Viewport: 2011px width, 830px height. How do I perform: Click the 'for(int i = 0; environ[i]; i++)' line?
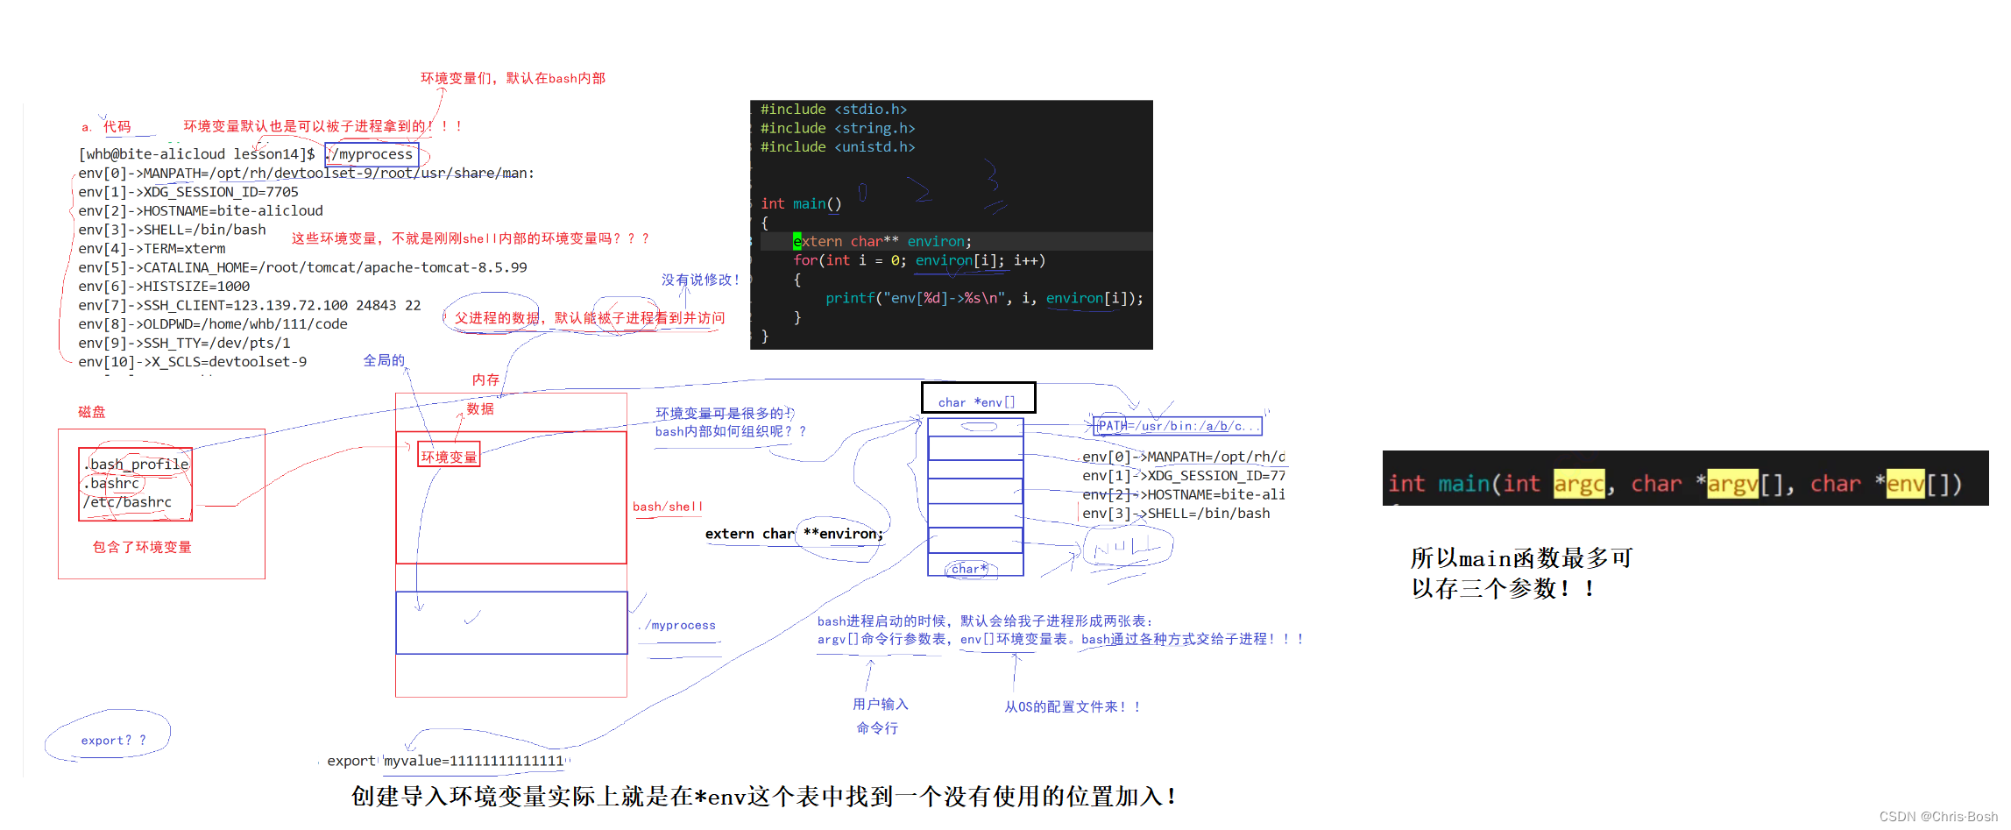[x=919, y=261]
